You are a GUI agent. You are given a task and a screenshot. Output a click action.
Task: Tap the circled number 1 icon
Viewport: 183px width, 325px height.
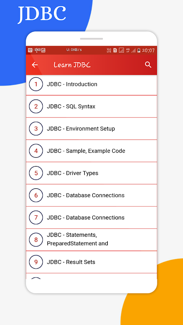[x=36, y=84]
